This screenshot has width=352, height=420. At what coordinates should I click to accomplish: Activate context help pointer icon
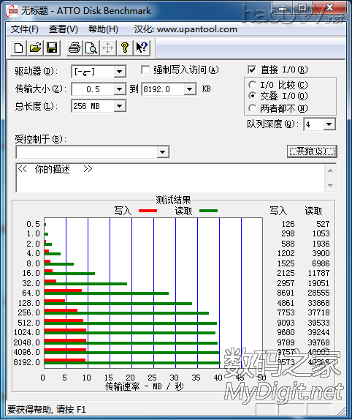[142, 48]
